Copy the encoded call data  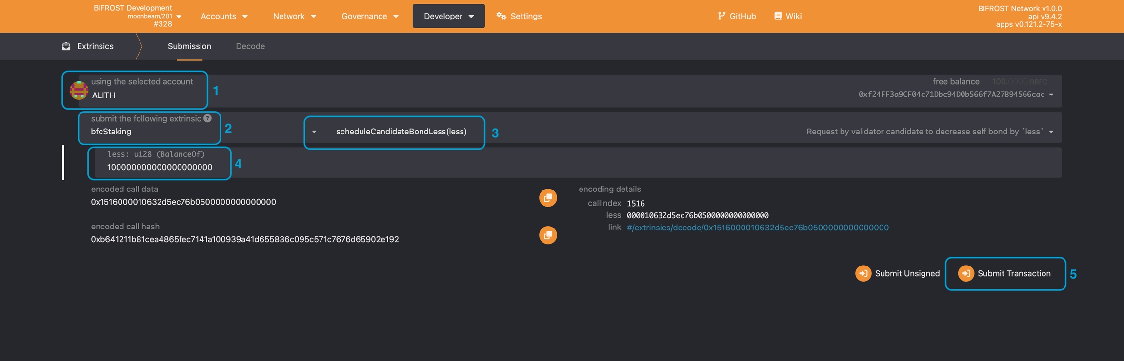547,198
